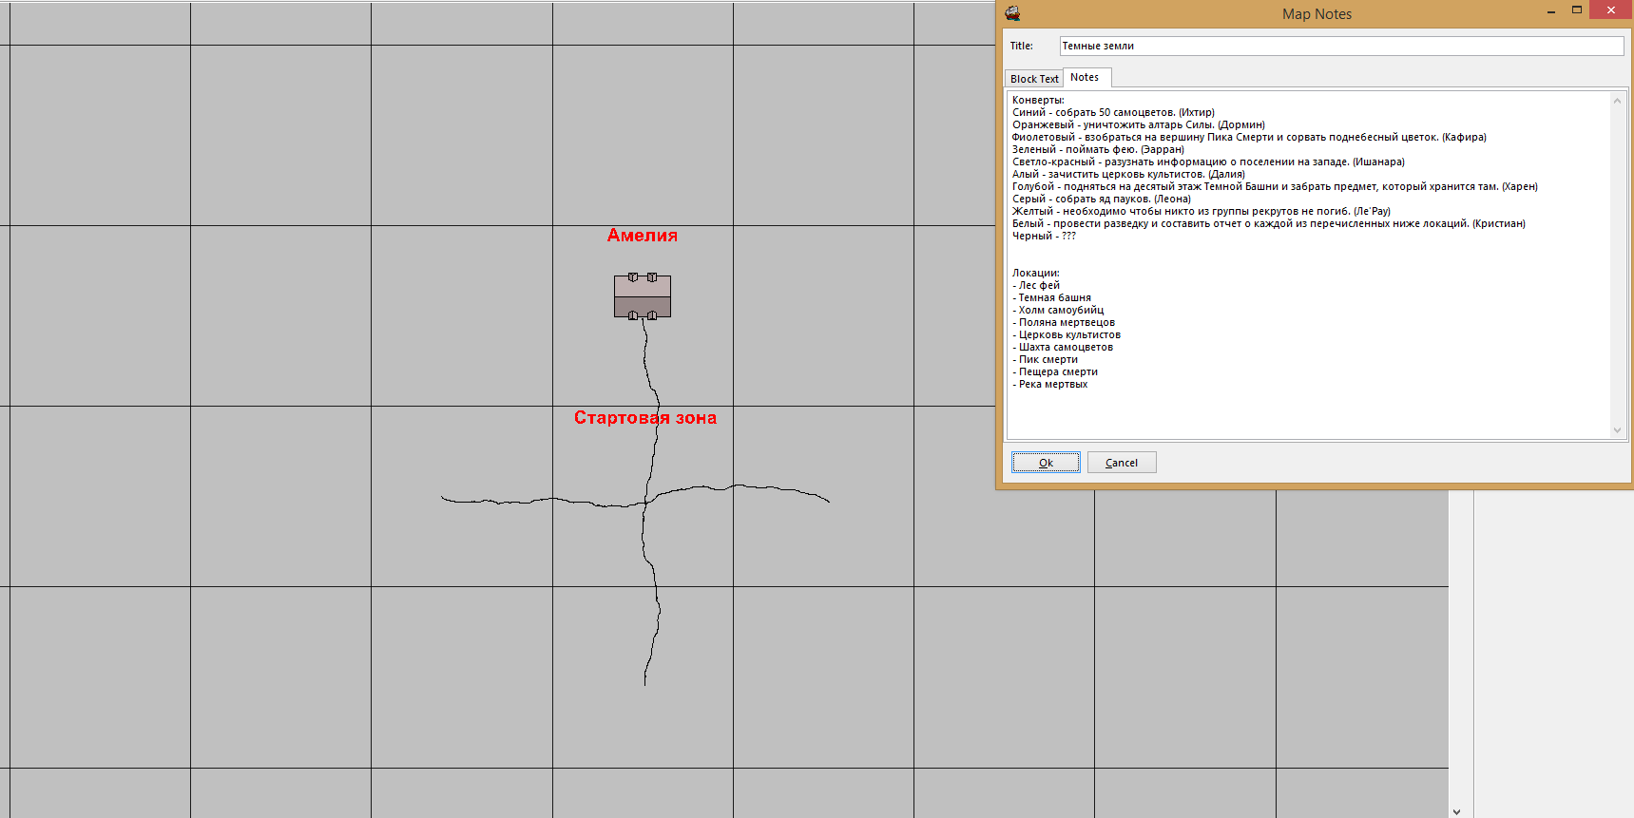The height and width of the screenshot is (818, 1634).
Task: Click notes scrollbar down arrow
Action: [1617, 430]
